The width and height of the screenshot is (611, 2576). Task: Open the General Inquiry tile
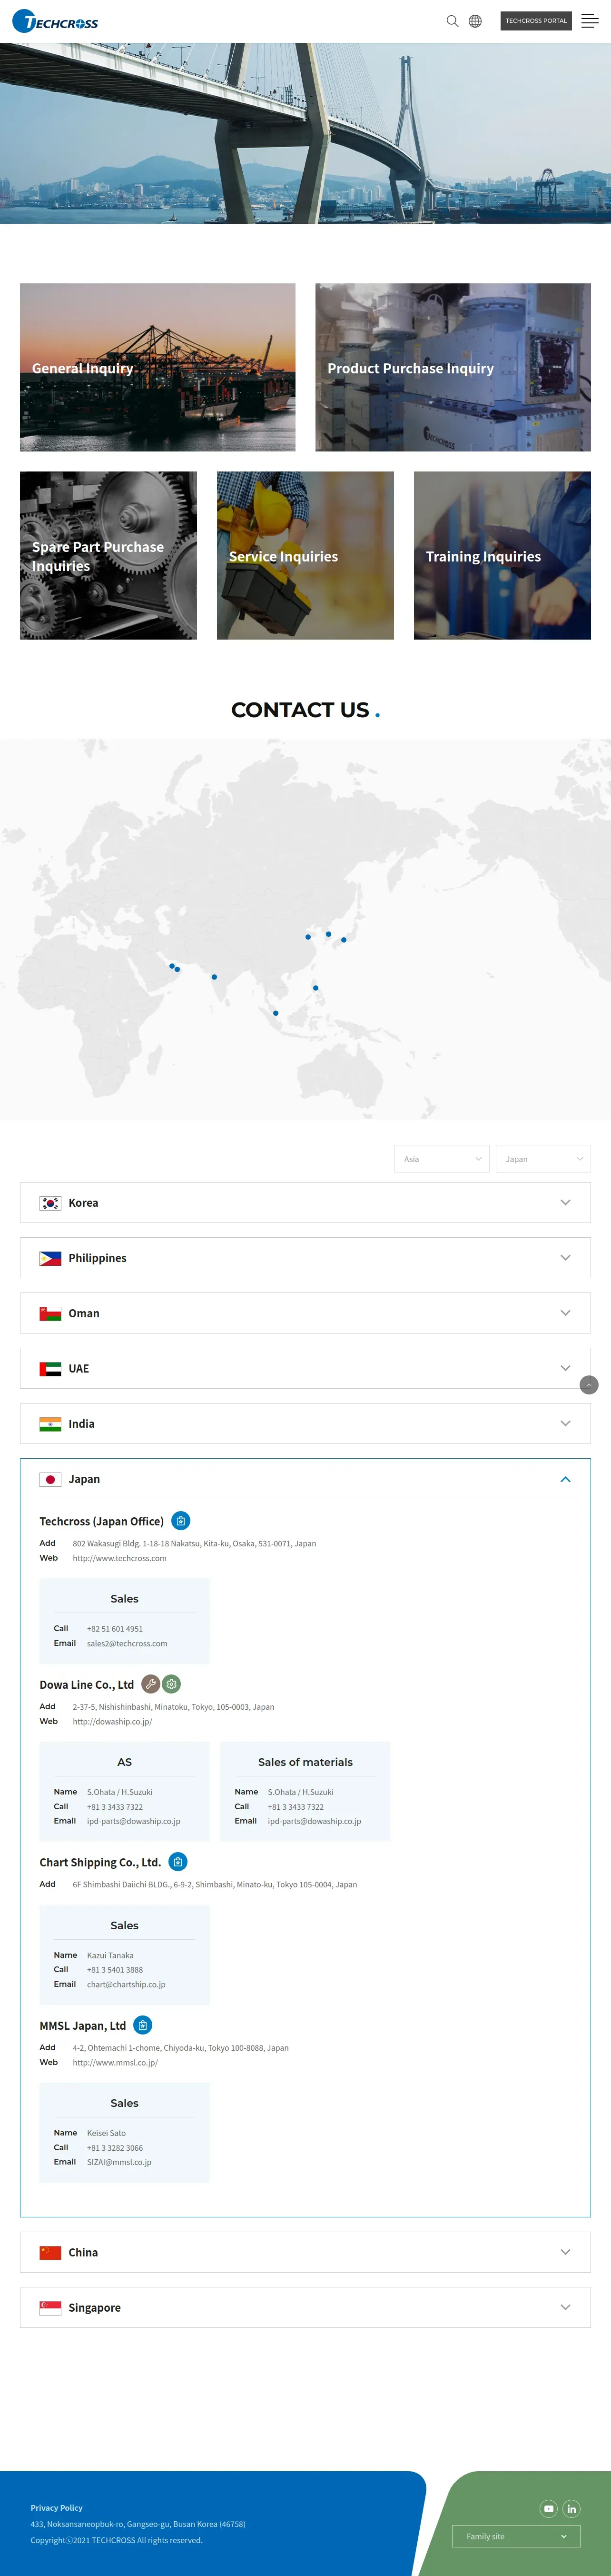157,367
